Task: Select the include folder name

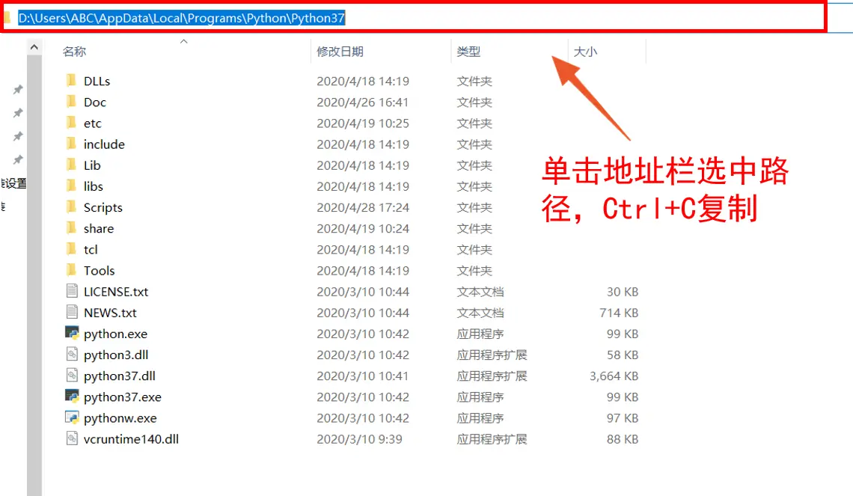Action: click(x=104, y=144)
